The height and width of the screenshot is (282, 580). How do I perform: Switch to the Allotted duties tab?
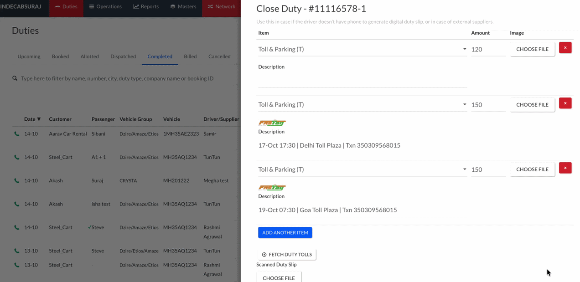89,56
